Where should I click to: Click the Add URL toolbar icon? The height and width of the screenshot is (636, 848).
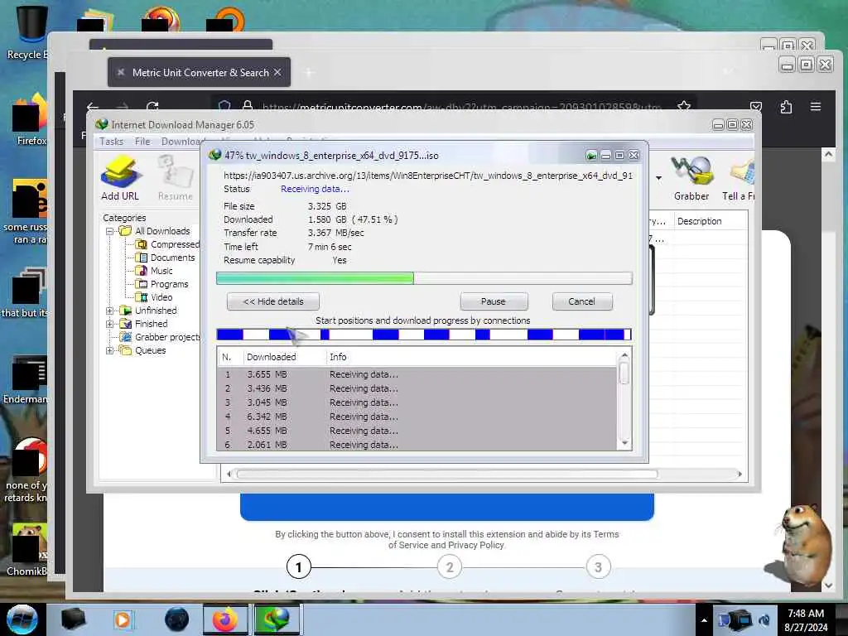click(x=120, y=178)
